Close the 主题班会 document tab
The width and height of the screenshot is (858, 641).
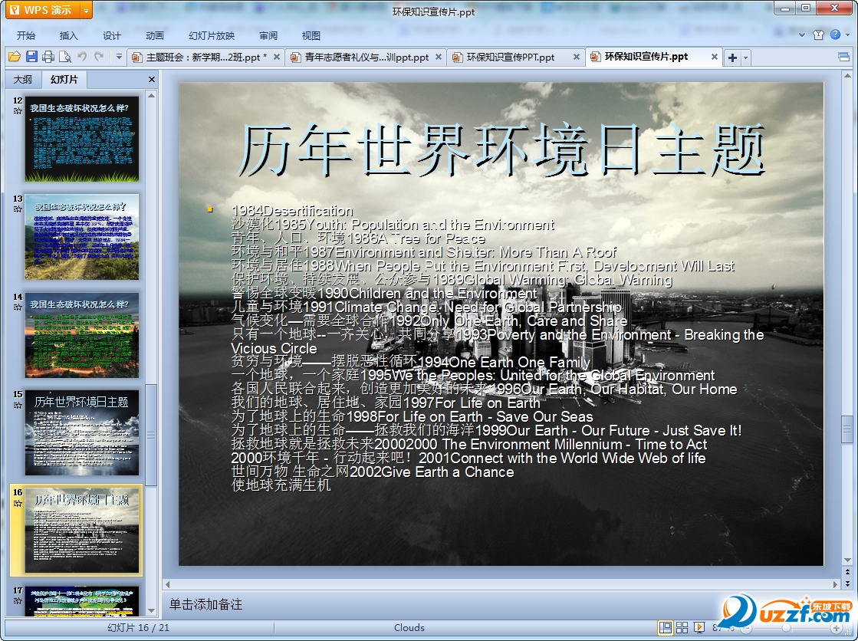click(x=277, y=57)
